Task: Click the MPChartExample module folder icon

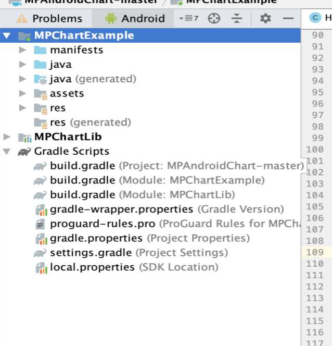Action: click(24, 36)
